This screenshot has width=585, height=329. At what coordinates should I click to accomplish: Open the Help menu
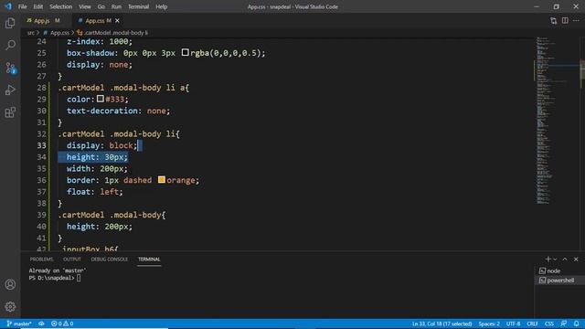click(x=161, y=6)
